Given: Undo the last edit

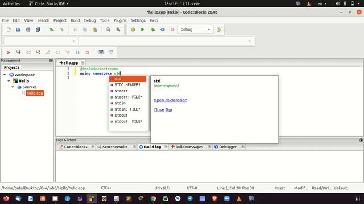Looking at the screenshot, I should (x=52, y=29).
